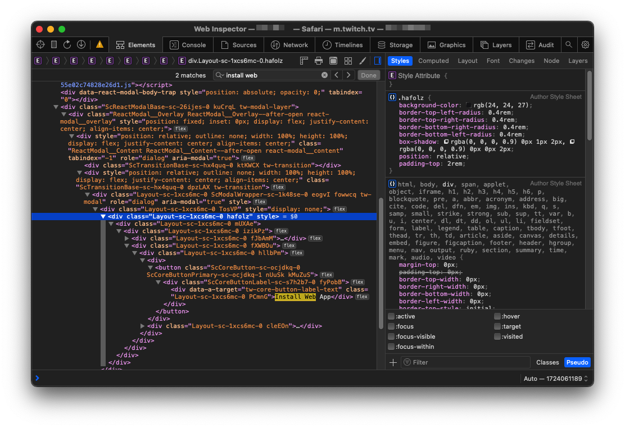Click the 'install web' search field
The height and width of the screenshot is (428, 625).
point(271,75)
